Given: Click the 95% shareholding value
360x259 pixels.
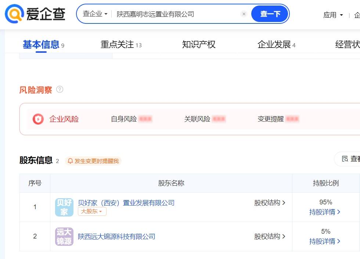Looking at the screenshot, I should coord(326,202).
